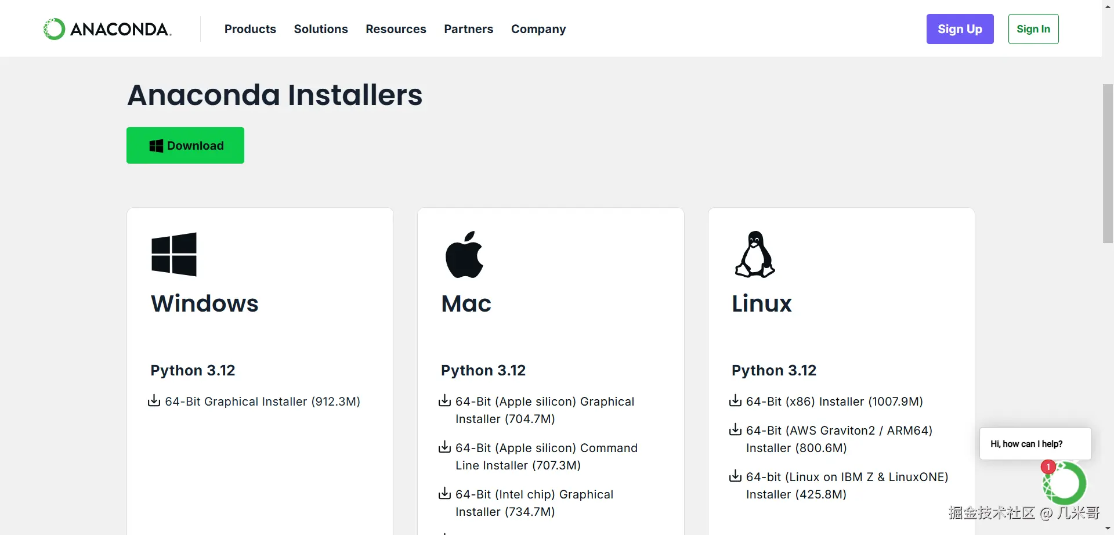Click the Windows logo icon in card
Image resolution: width=1114 pixels, height=535 pixels.
[x=174, y=254]
